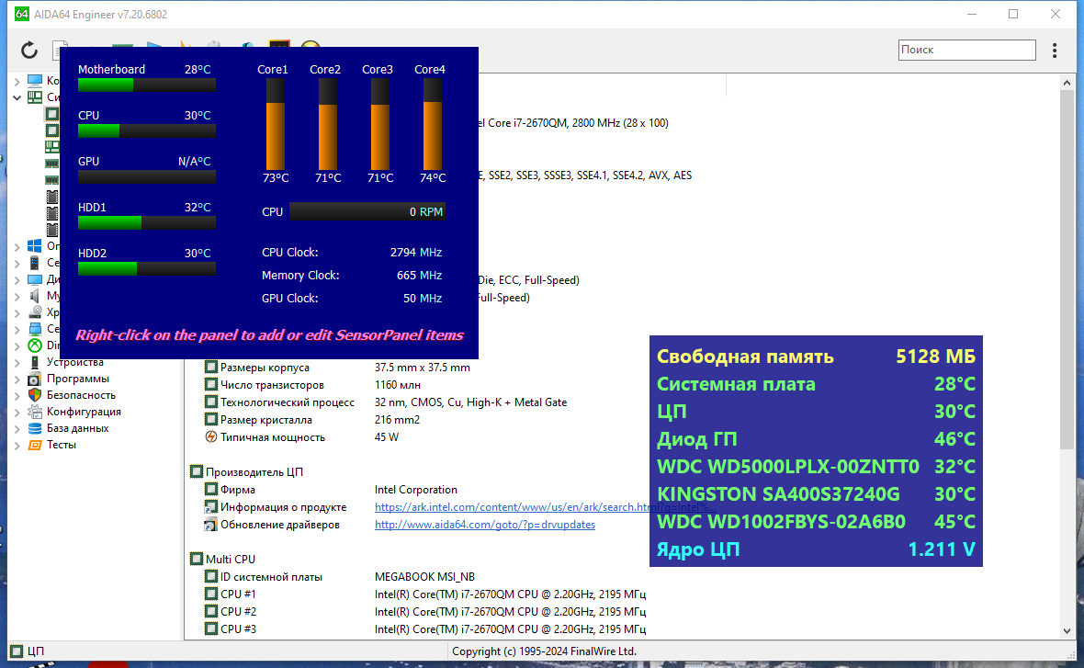This screenshot has width=1084, height=668.
Task: Select the Конфигурация gear icon
Action: (x=35, y=412)
